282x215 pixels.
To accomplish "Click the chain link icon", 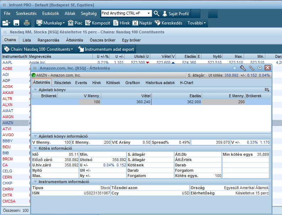I will (251, 68).
